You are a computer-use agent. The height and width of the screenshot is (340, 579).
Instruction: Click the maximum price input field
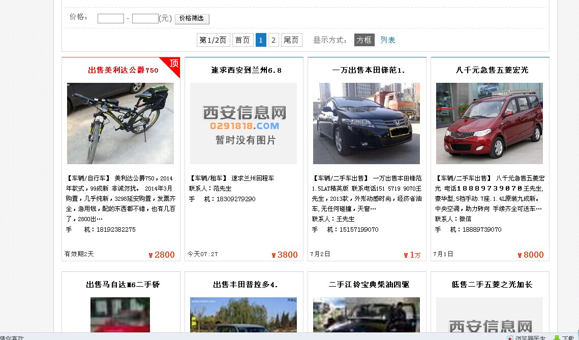pos(145,19)
